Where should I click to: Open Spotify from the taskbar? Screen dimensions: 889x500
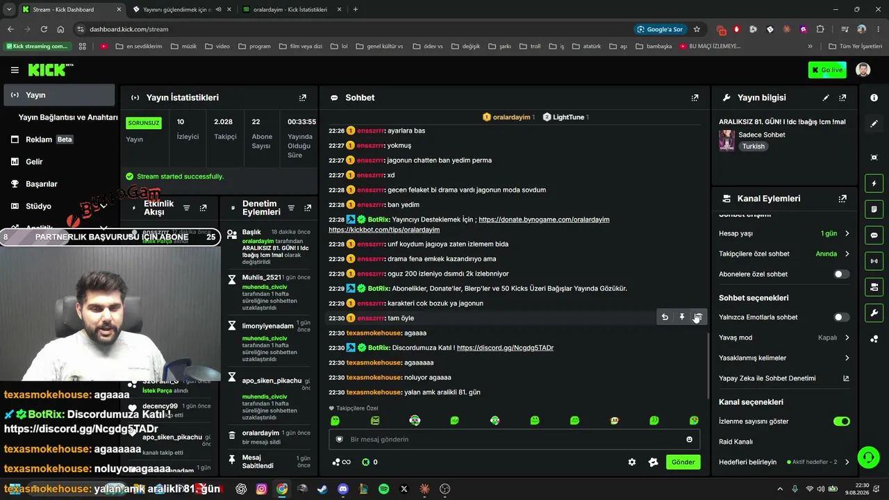[x=384, y=489]
